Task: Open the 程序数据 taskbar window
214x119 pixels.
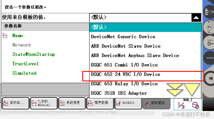Action: 100,103
